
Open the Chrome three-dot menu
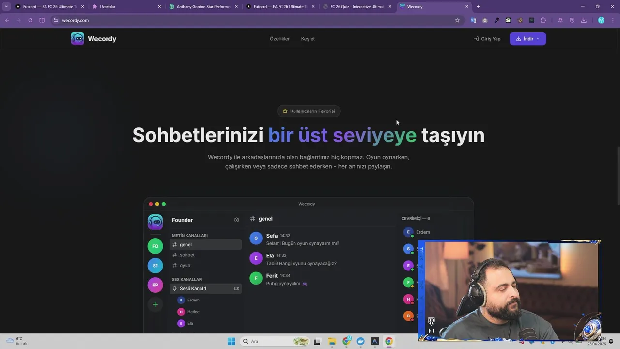[x=613, y=20]
